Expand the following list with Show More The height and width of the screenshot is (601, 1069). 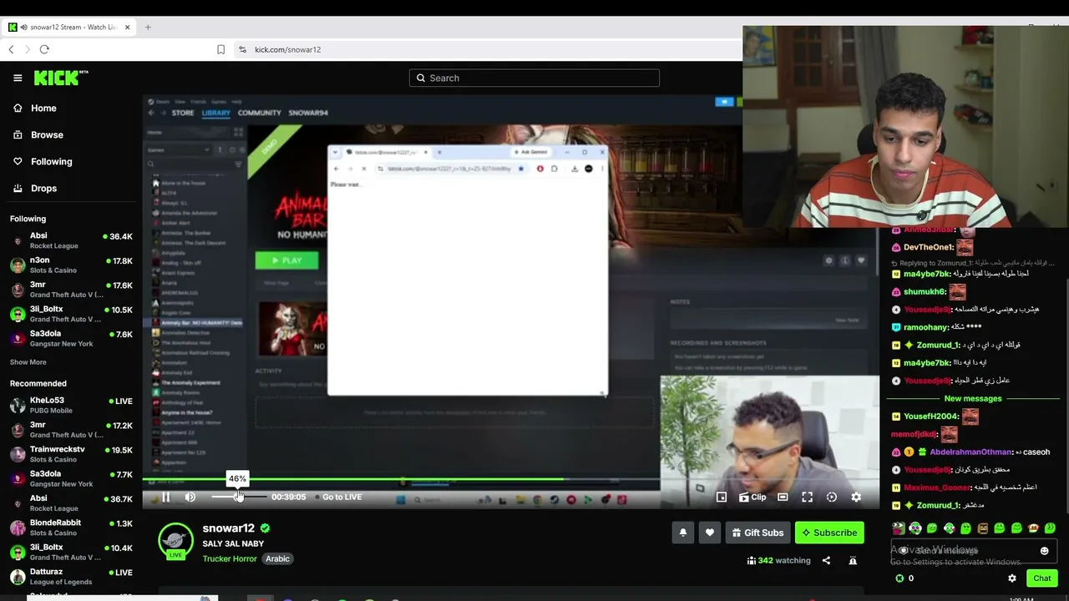pyautogui.click(x=28, y=362)
